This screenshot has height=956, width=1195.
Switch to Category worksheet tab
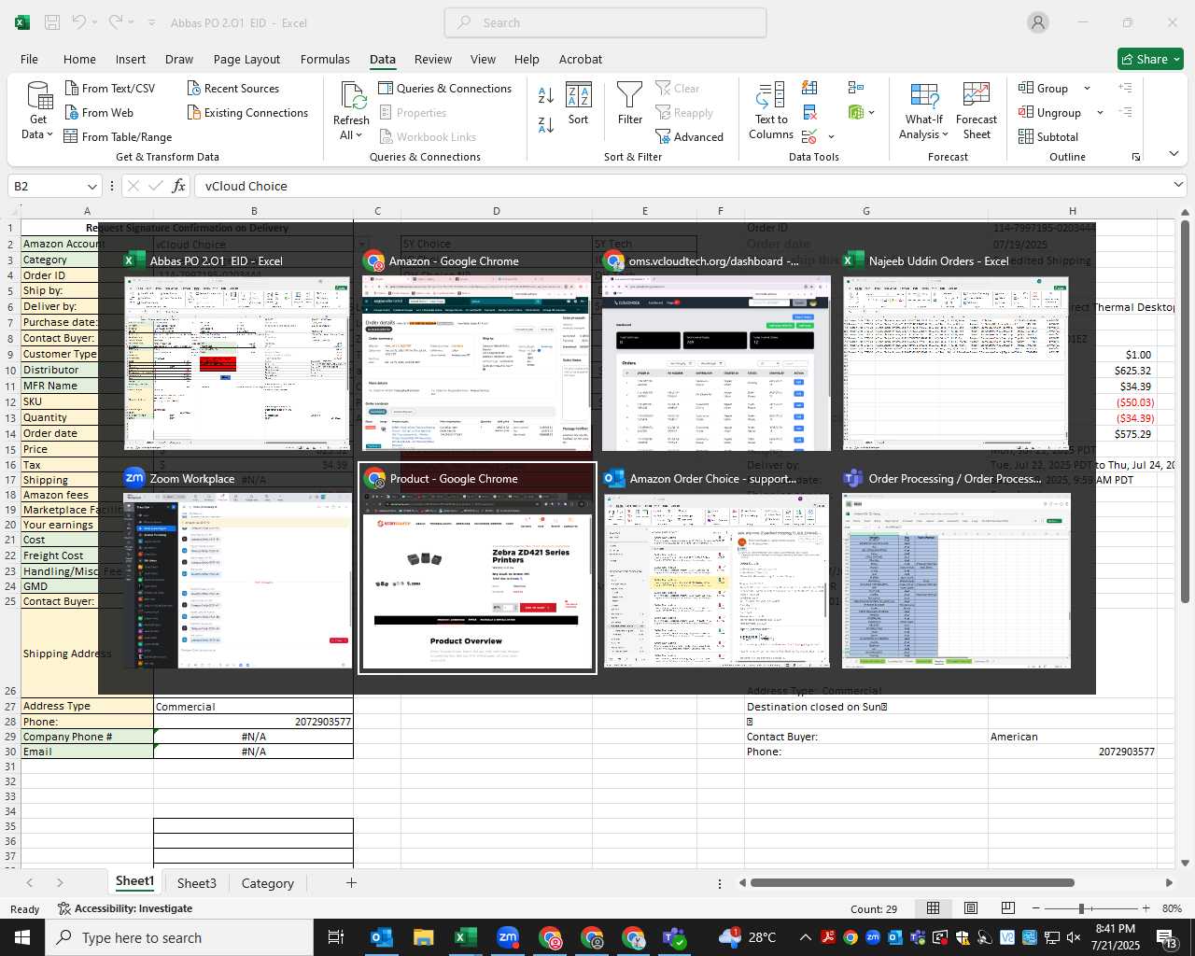click(267, 882)
